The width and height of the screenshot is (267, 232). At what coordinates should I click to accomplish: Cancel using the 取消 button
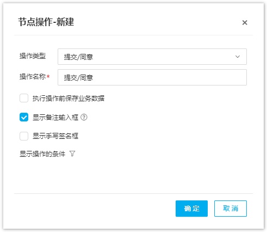[x=231, y=209]
